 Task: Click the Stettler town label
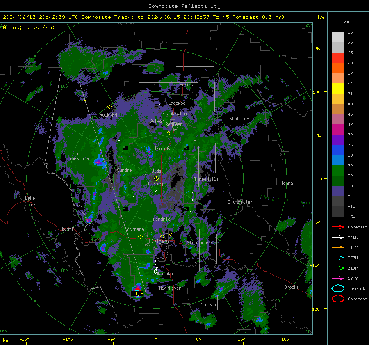click(x=239, y=119)
